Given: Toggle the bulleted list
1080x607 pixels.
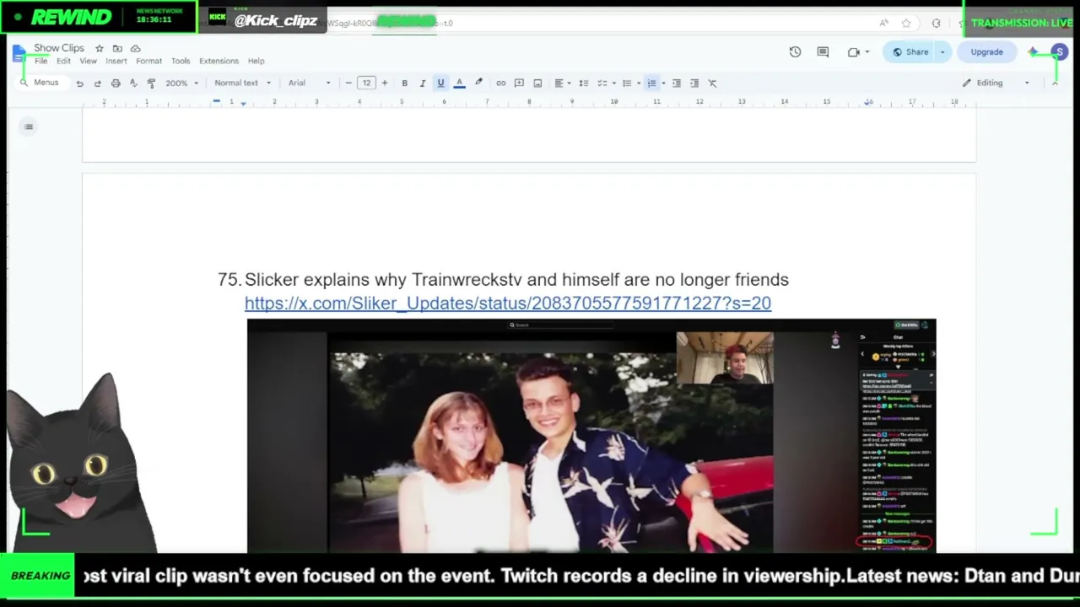Looking at the screenshot, I should coord(626,83).
